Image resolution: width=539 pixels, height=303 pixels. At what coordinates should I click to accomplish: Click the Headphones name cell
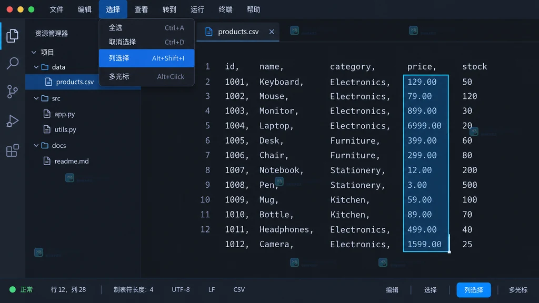(x=286, y=229)
